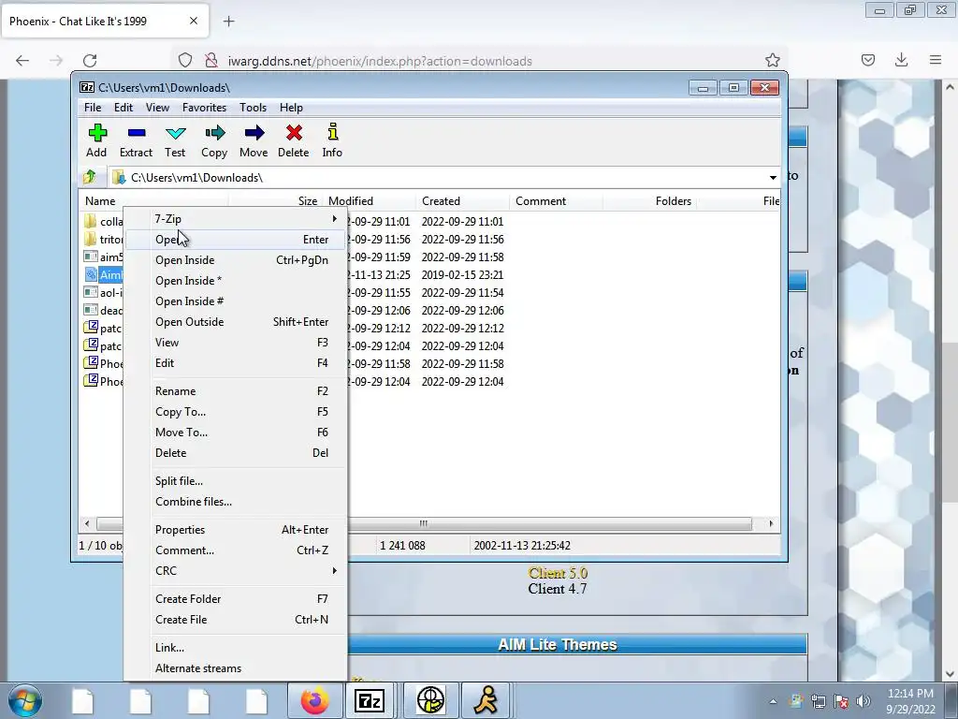Save the page to Pocket

coord(867,60)
